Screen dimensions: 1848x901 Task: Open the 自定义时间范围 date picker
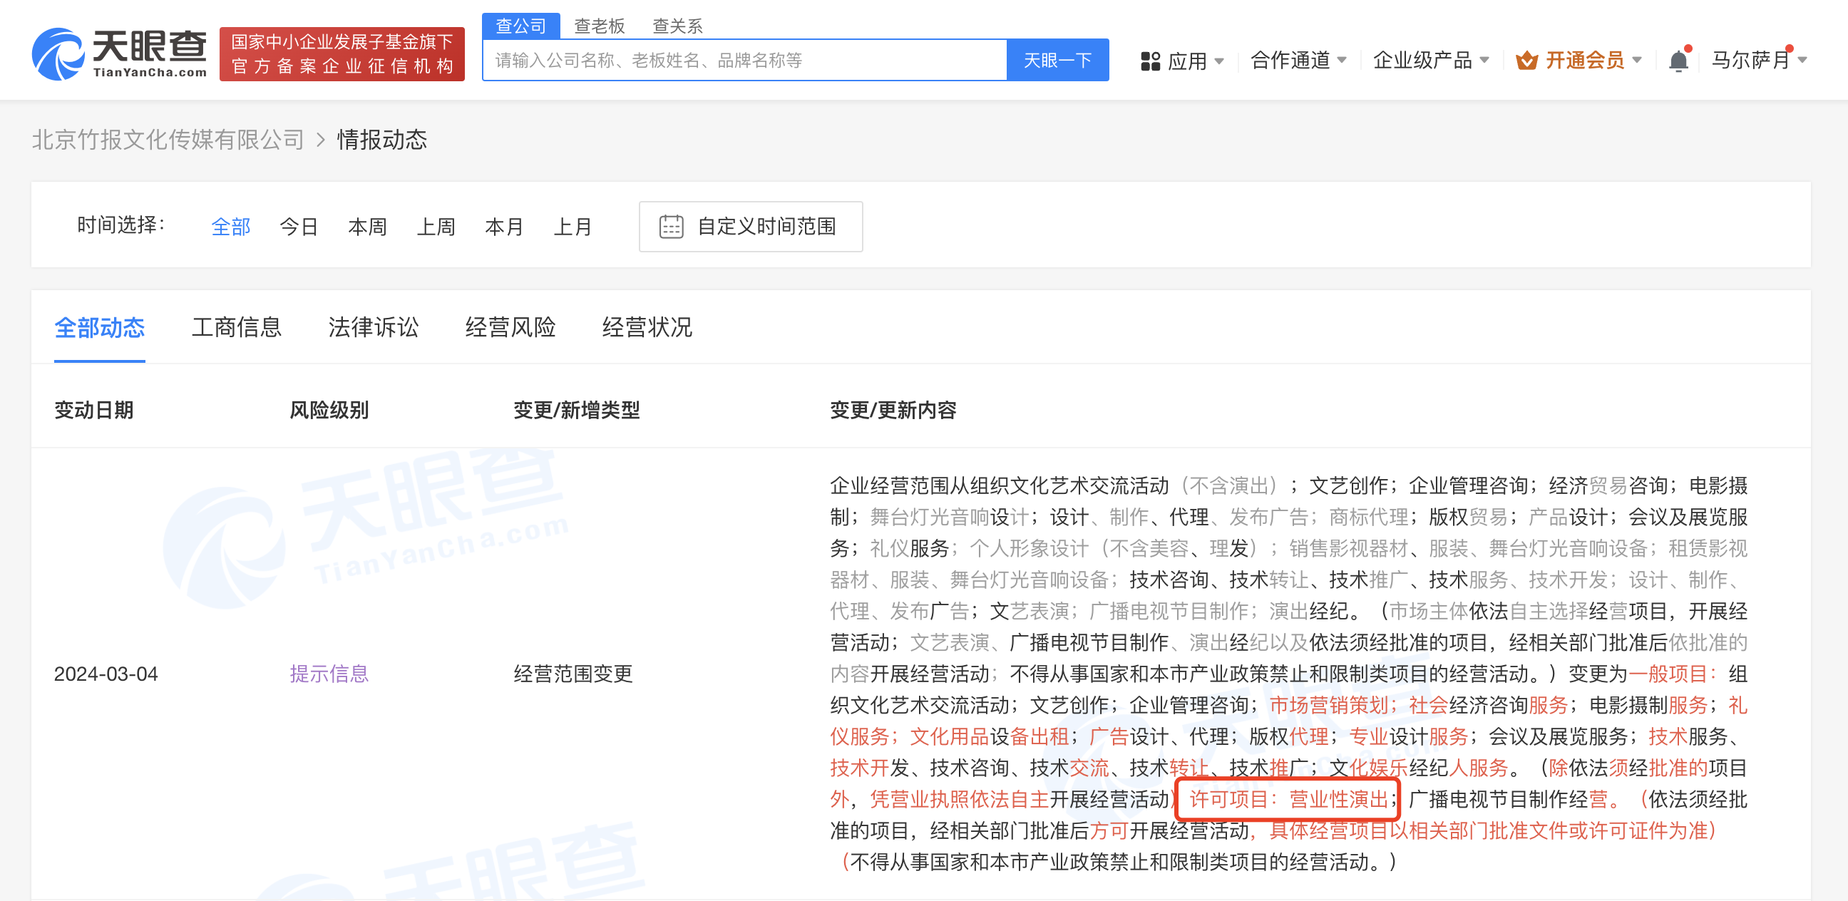pyautogui.click(x=750, y=227)
